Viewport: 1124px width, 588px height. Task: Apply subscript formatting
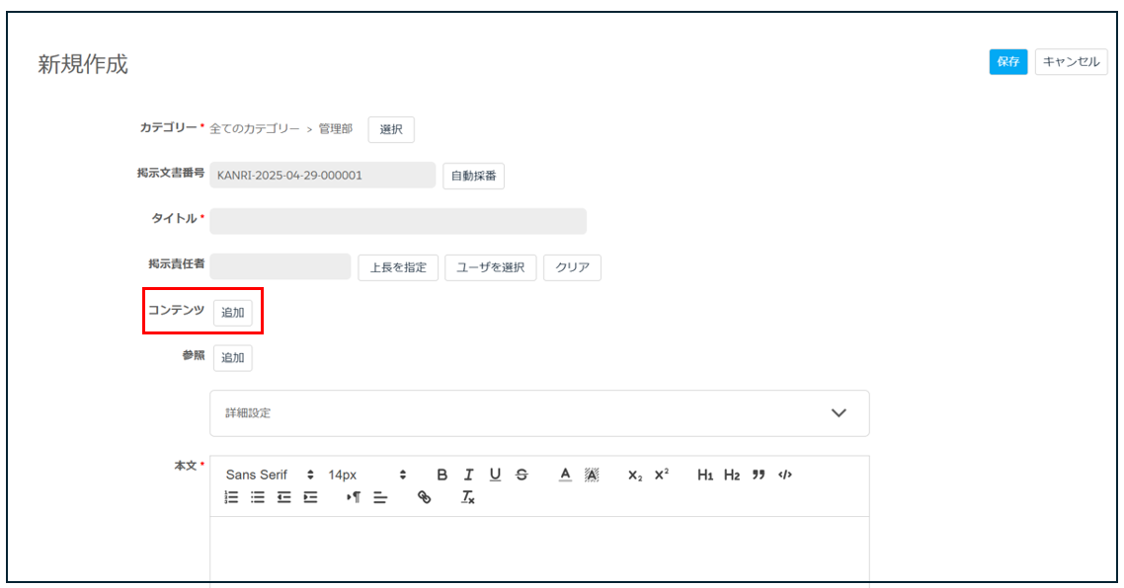[635, 475]
